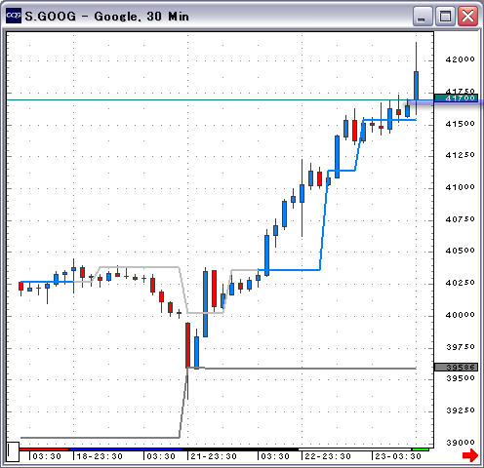Click the 39250 price axis label
Viewport: 484px width, 468px height.
[x=460, y=410]
